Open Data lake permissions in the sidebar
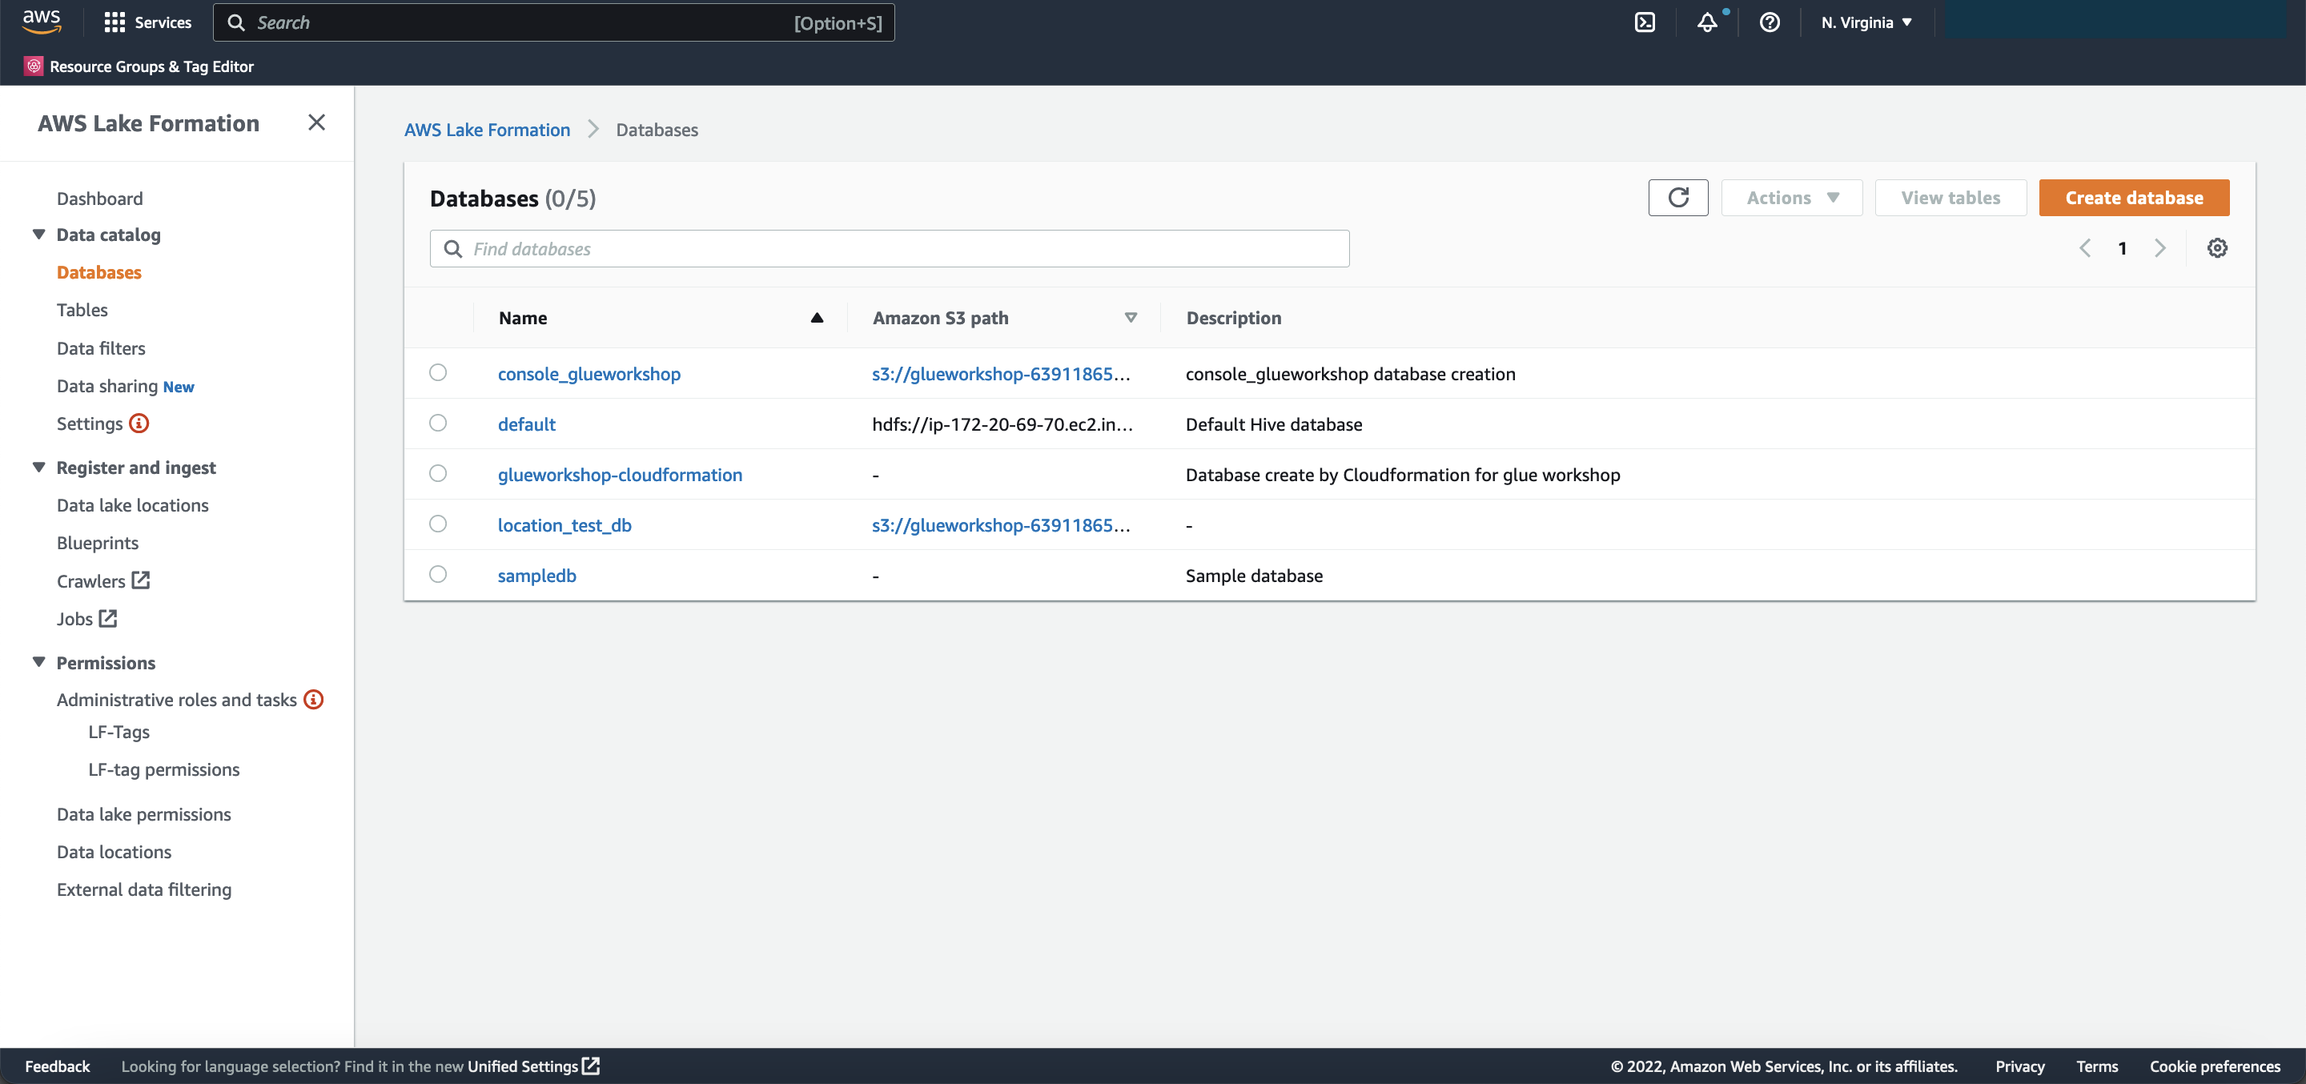This screenshot has height=1084, width=2306. click(143, 813)
